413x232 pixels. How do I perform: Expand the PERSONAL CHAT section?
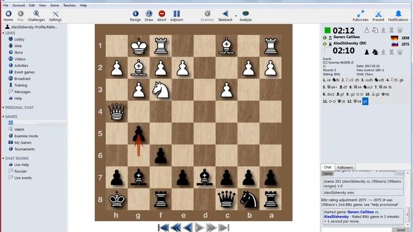[x=3, y=108]
